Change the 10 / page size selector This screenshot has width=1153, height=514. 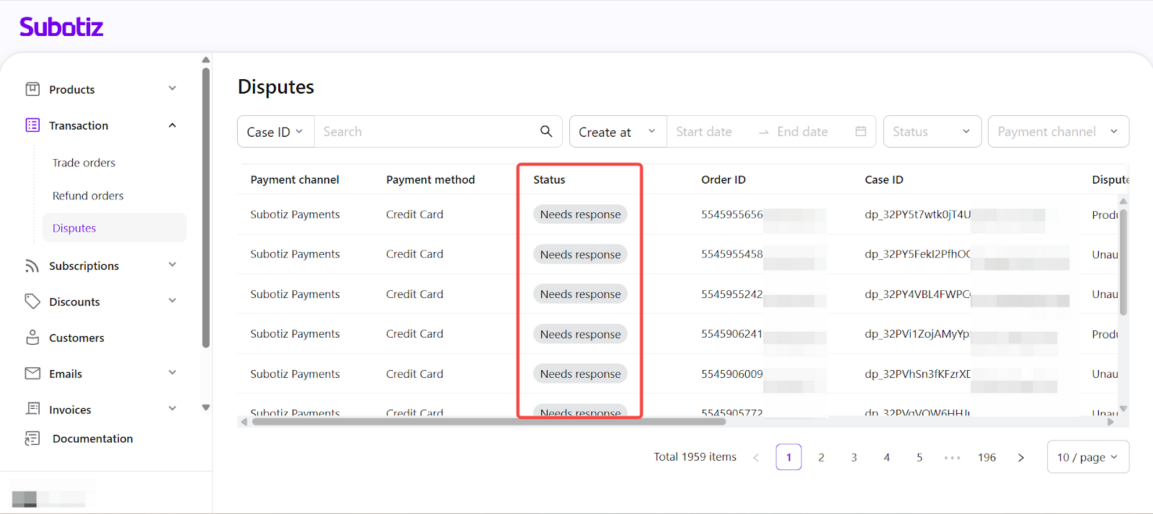[1087, 457]
